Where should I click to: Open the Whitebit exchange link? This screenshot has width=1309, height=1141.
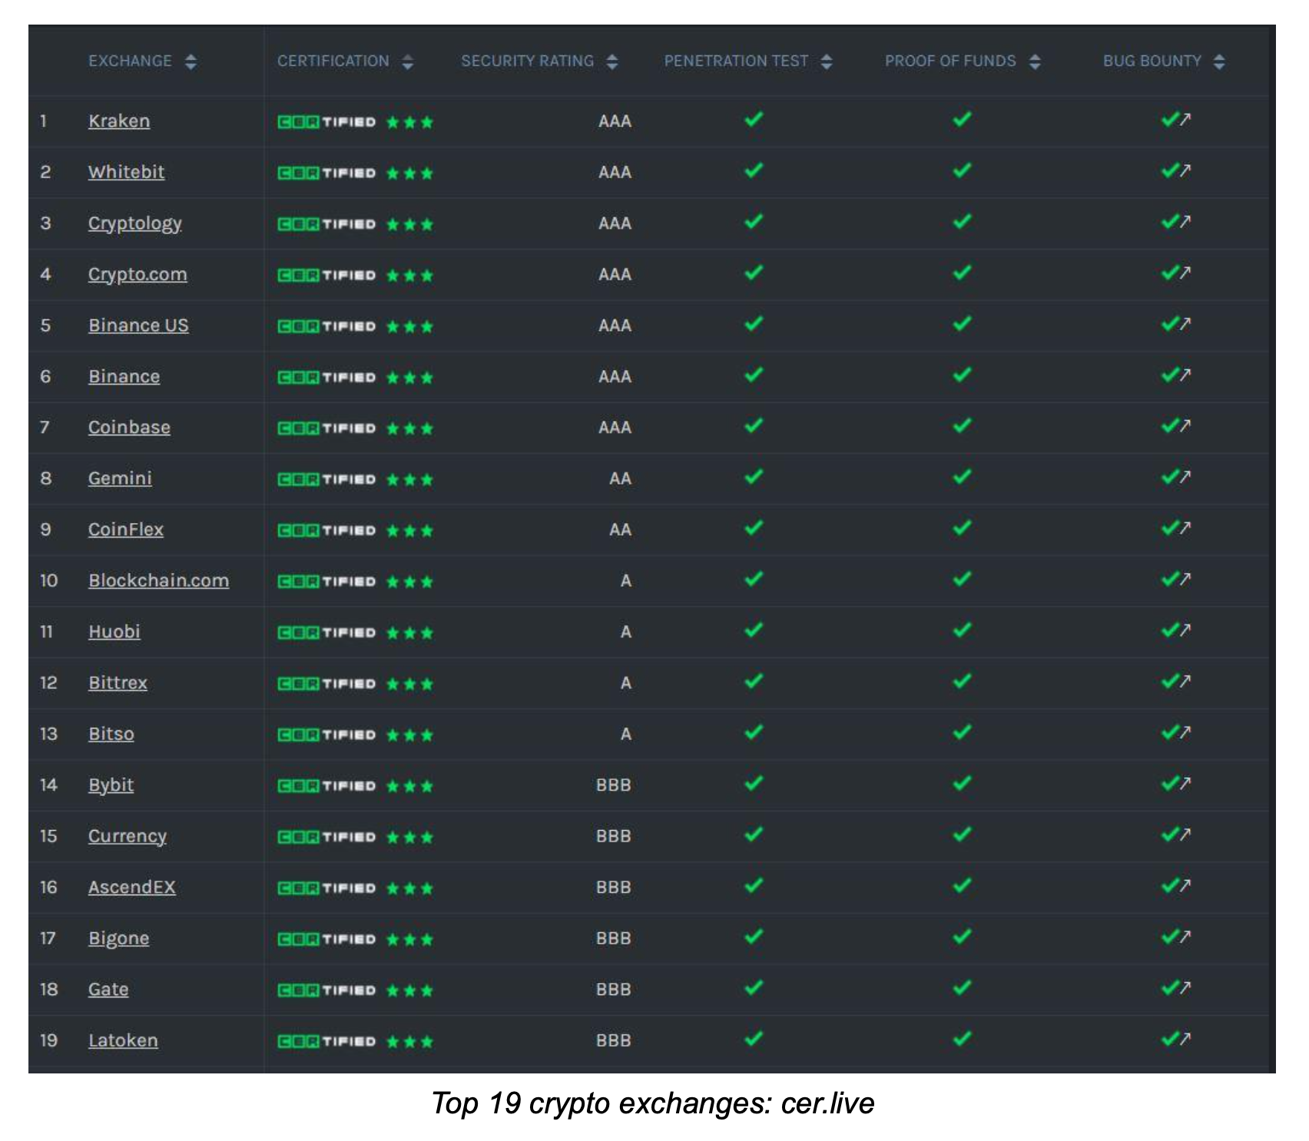126,172
